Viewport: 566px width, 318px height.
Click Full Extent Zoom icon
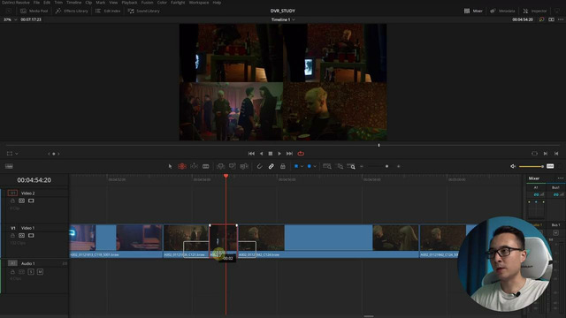(327, 166)
